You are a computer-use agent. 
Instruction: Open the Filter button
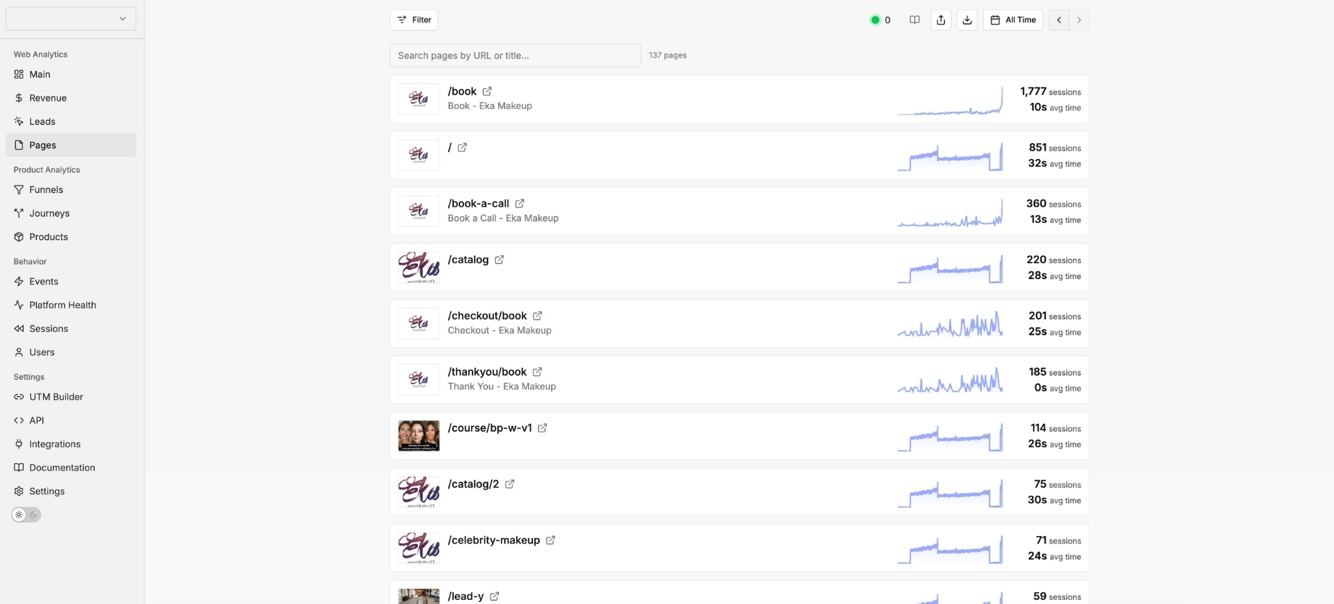pyautogui.click(x=414, y=20)
